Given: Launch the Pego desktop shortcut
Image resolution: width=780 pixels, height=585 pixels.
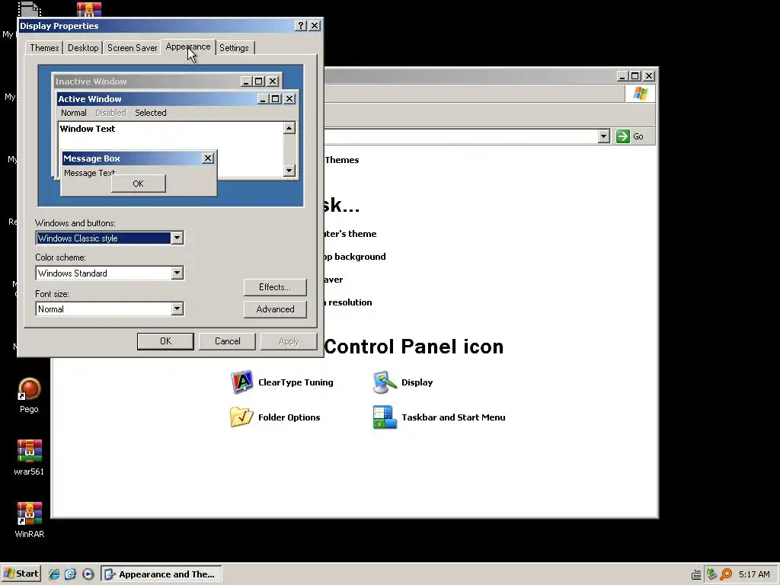Looking at the screenshot, I should pyautogui.click(x=29, y=395).
